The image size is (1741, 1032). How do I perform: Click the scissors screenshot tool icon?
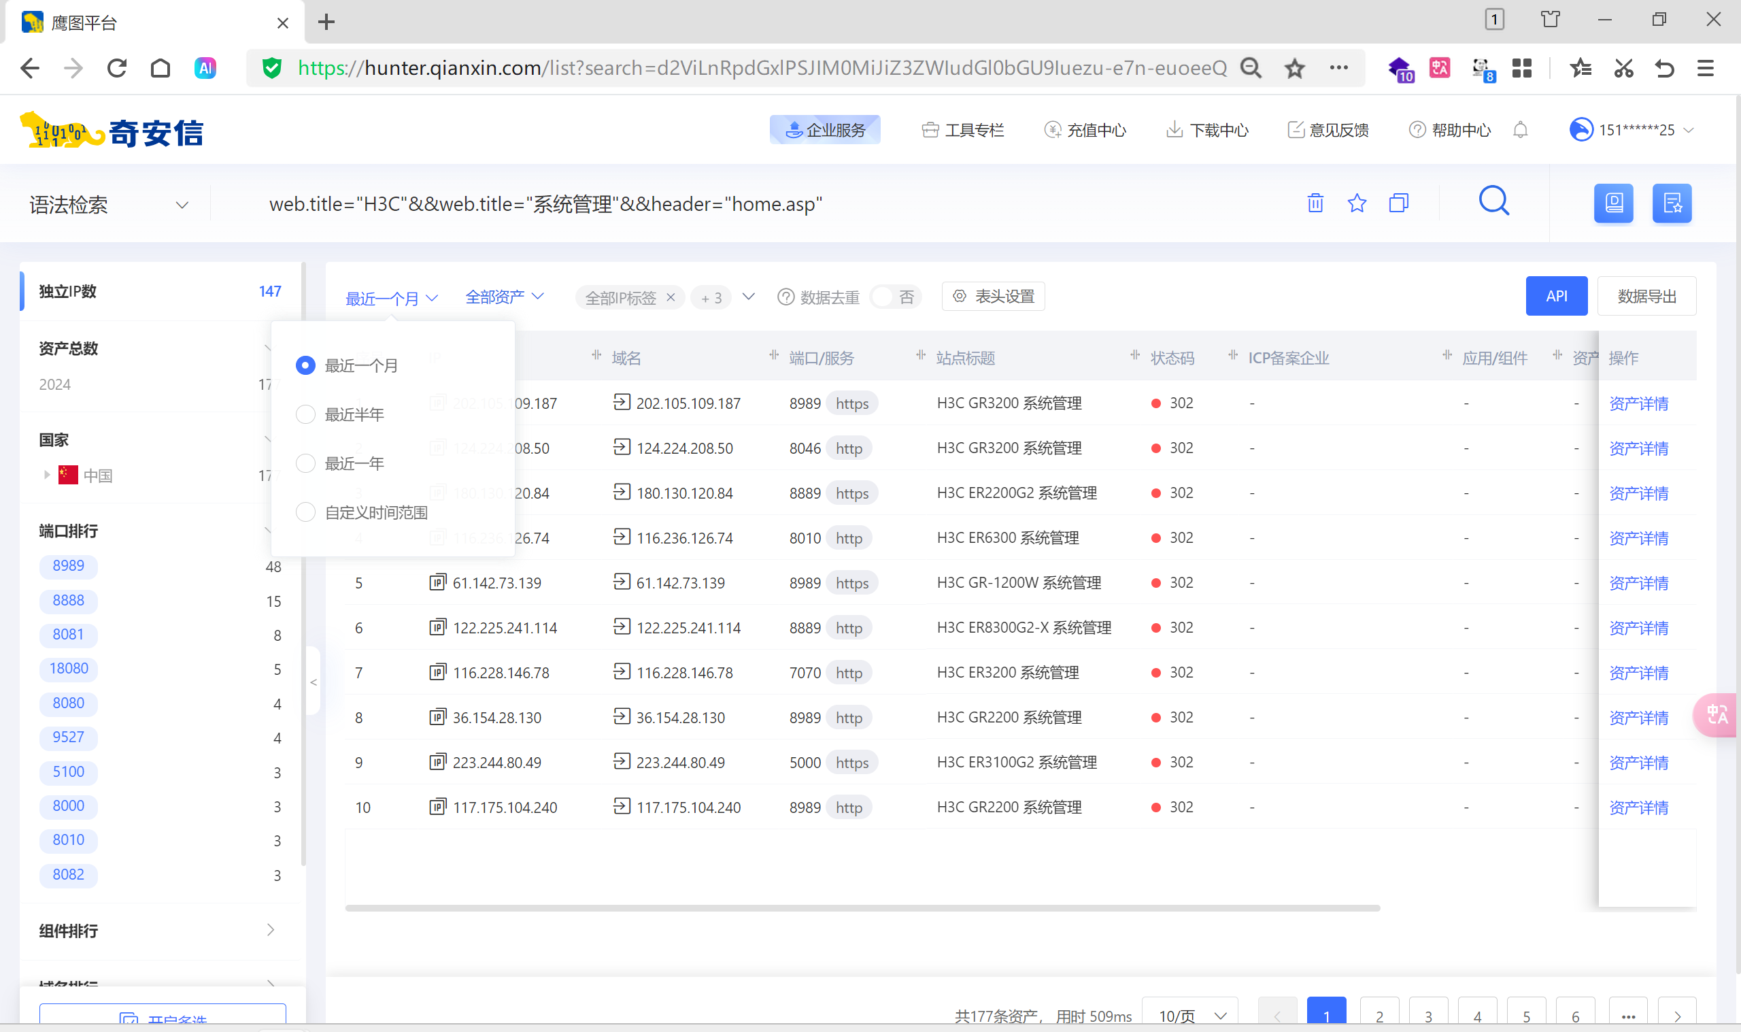[x=1623, y=68]
